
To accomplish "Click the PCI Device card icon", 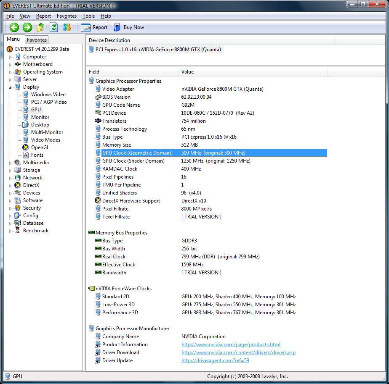I will 98,113.
